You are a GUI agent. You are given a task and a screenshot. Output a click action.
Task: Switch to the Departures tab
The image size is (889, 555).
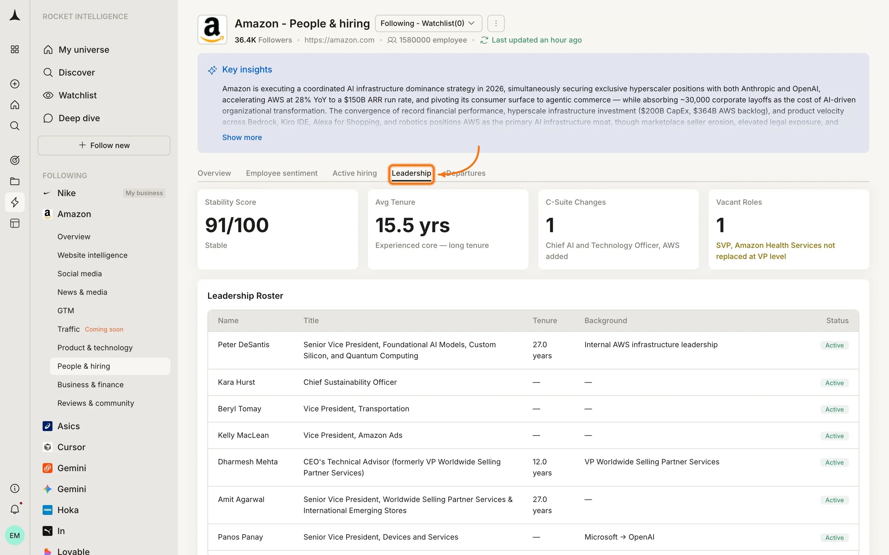tap(465, 173)
